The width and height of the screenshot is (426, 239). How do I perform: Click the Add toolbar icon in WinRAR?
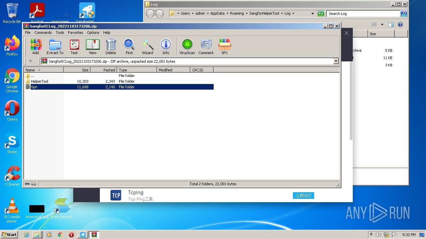[36, 47]
